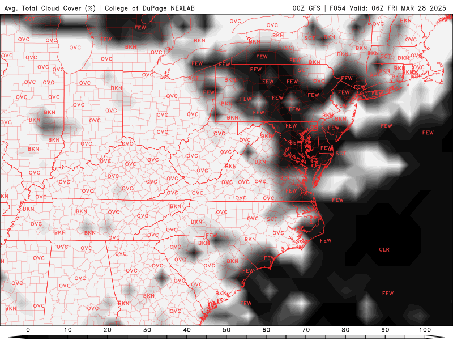Click the '90' tick on the color scale

385,330
